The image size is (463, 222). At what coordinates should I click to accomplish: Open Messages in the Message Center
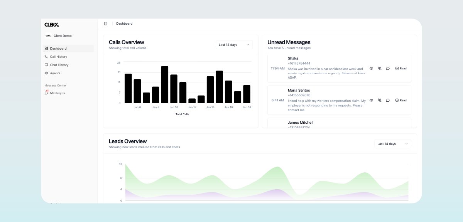tap(68, 93)
